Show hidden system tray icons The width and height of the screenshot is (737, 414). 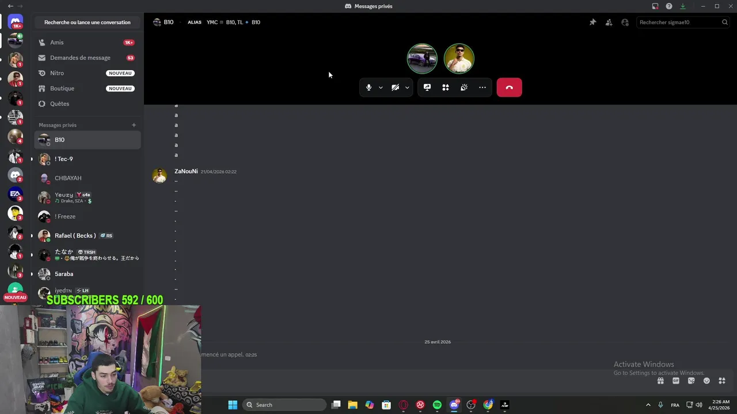[x=648, y=405]
